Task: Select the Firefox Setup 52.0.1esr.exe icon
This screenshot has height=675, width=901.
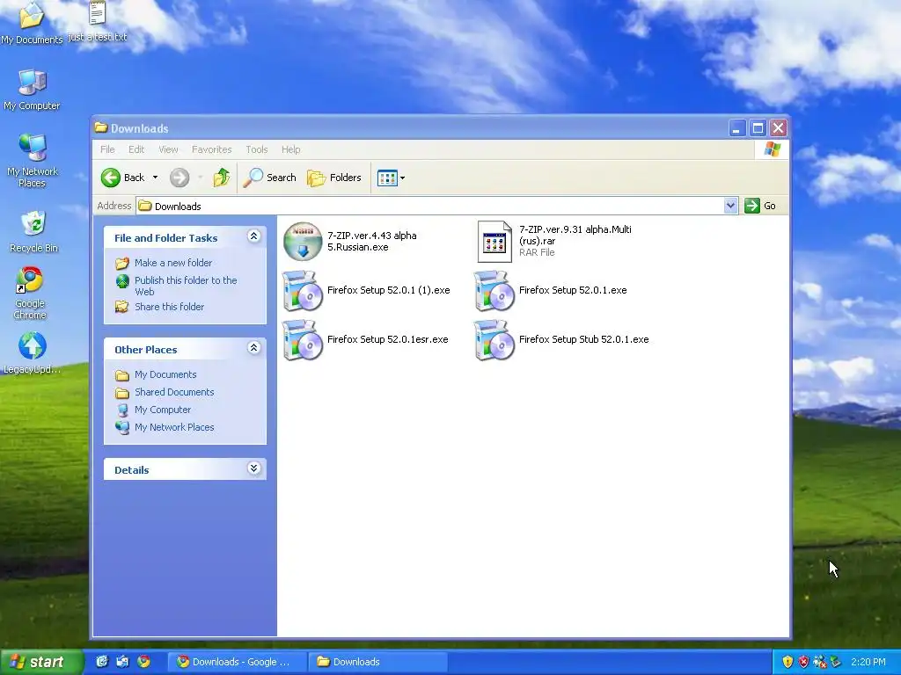Action: click(x=303, y=340)
